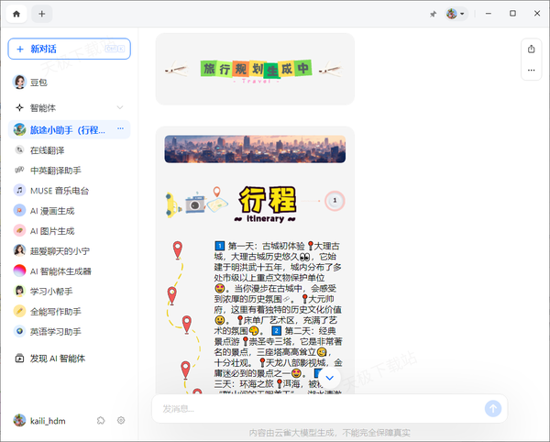Click 发现 AI 智能体 link
This screenshot has height=442, width=550.
pyautogui.click(x=69, y=359)
